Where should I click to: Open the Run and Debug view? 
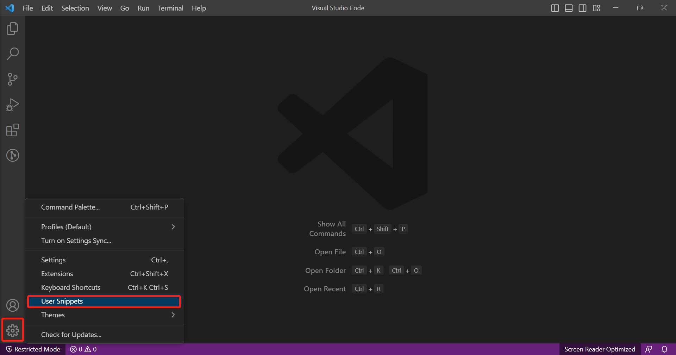tap(13, 105)
